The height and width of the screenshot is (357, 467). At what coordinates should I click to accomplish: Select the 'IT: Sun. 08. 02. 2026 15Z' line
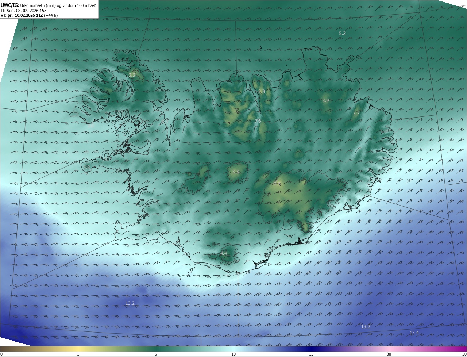point(24,11)
